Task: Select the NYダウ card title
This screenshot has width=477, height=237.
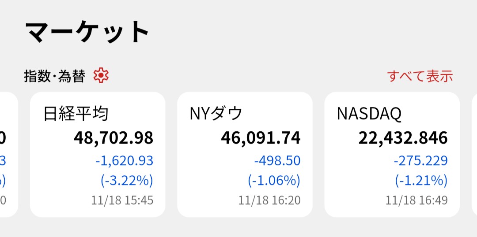Action: (216, 114)
